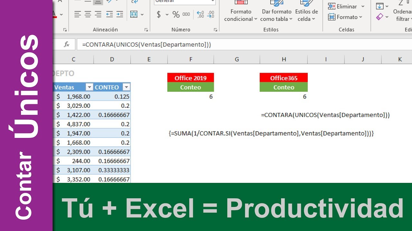Open the font color dropdown arrow
This screenshot has height=231, width=412.
coord(61,14)
